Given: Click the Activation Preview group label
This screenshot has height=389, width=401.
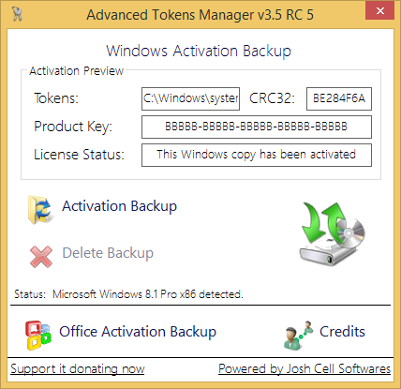Looking at the screenshot, I should pos(76,71).
